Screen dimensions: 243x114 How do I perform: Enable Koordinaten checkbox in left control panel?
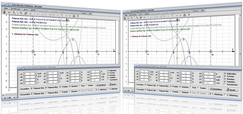click(x=108, y=80)
